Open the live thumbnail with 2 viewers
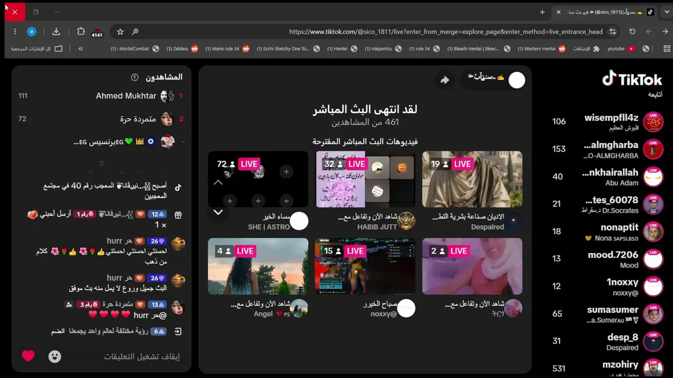Screen dimensions: 673x378 coord(472,266)
